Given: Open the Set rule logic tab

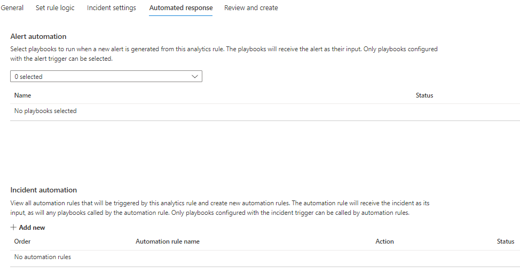Looking at the screenshot, I should pos(55,8).
